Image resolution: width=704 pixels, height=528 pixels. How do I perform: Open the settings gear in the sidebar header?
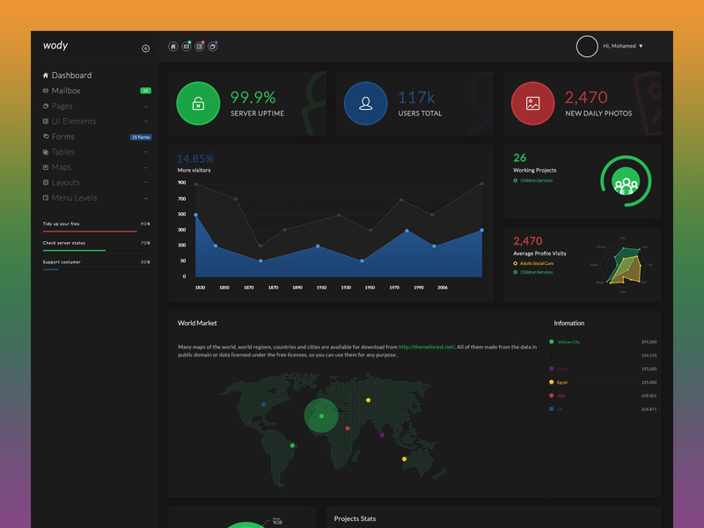(x=145, y=48)
